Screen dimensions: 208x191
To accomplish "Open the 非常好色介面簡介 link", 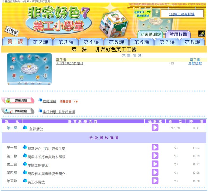I will pos(70,63).
